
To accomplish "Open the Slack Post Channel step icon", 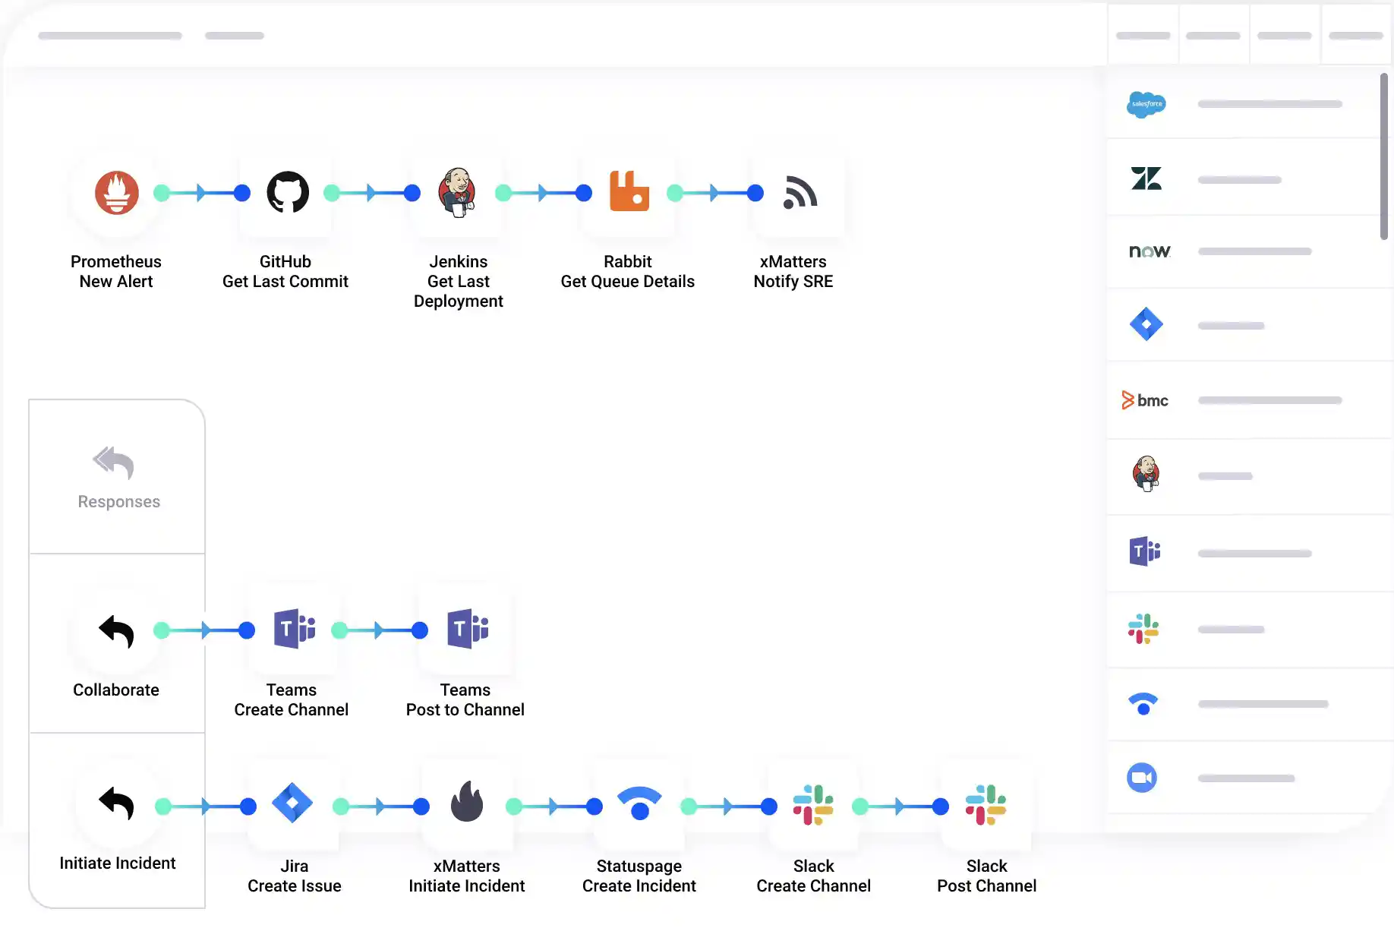I will tap(986, 805).
